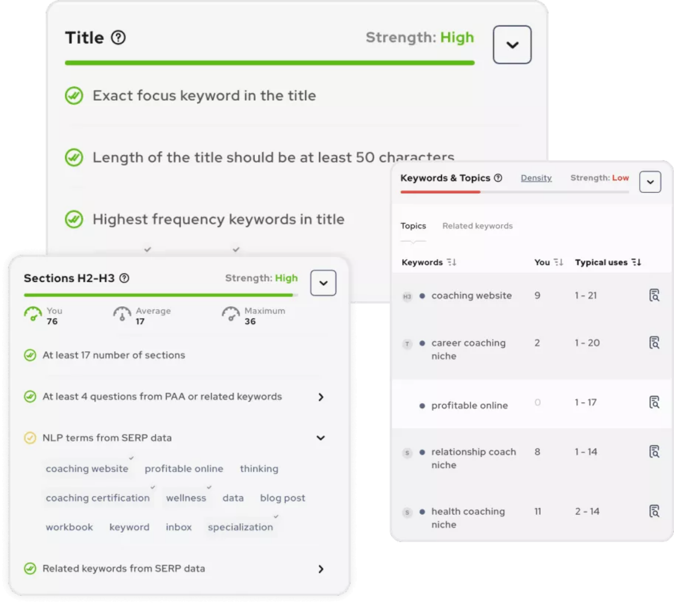Open SERP lookup icon for career coaching niche
Image resolution: width=674 pixels, height=604 pixels.
click(x=654, y=343)
